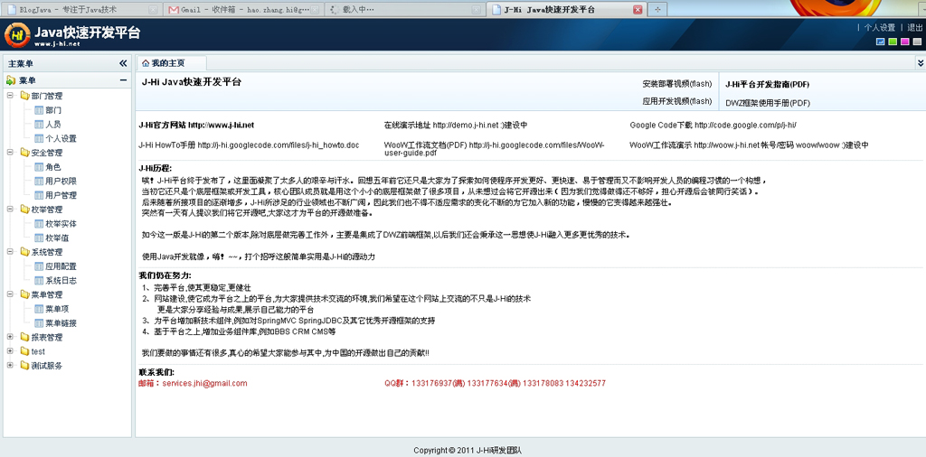Select the 我的主页 tab
Image resolution: width=926 pixels, height=457 pixels.
[171, 63]
